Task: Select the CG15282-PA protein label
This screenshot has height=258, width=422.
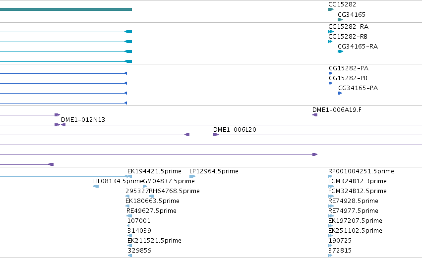Action: [349, 68]
